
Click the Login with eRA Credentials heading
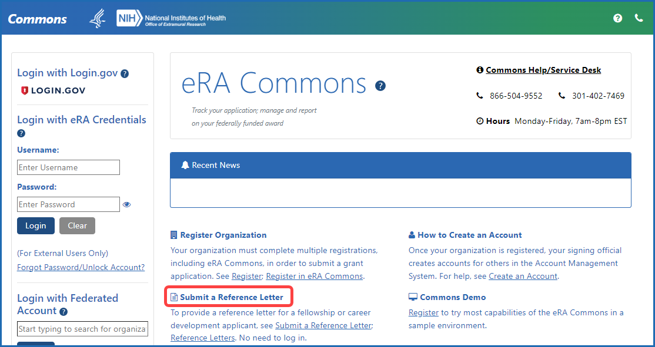pyautogui.click(x=82, y=120)
